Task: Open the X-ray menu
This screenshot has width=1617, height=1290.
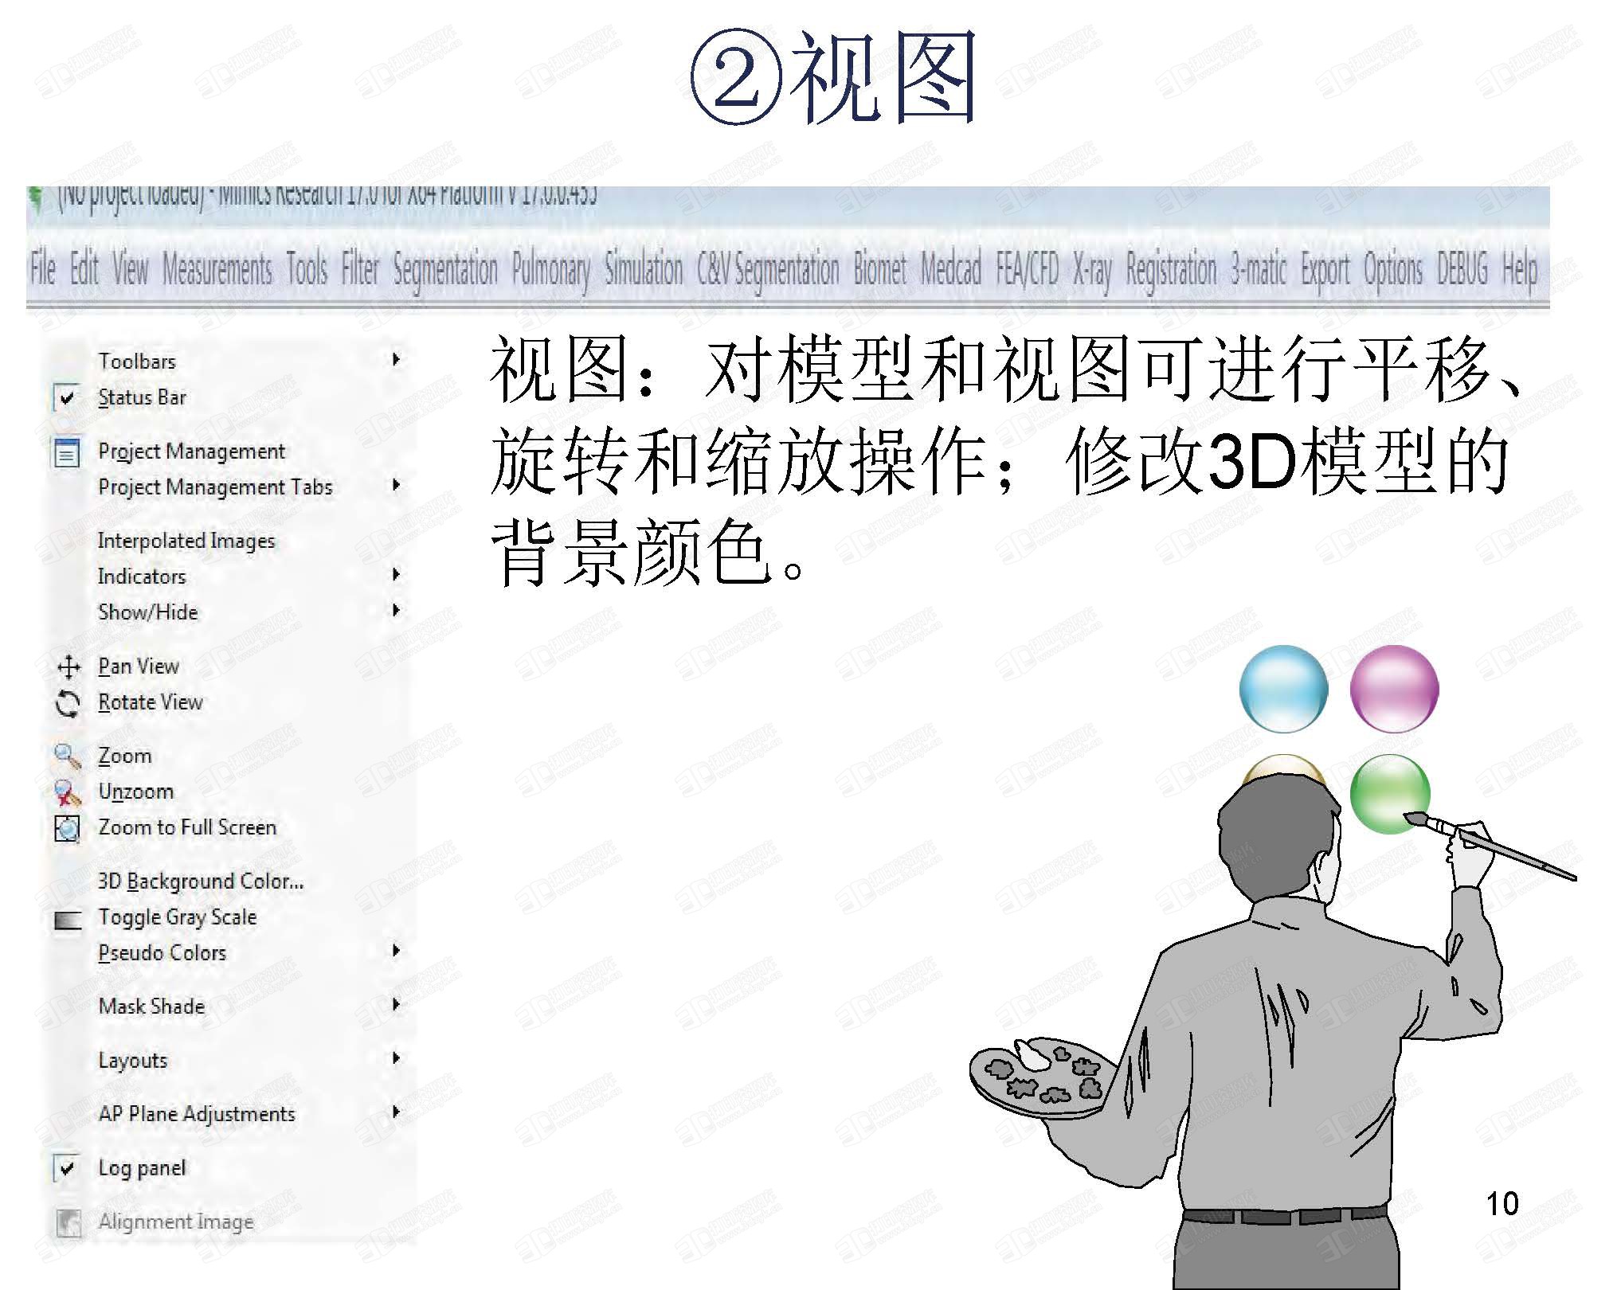Action: pos(1092,271)
